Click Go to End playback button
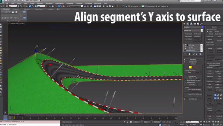The width and height of the screenshot is (223, 126). (x=213, y=122)
